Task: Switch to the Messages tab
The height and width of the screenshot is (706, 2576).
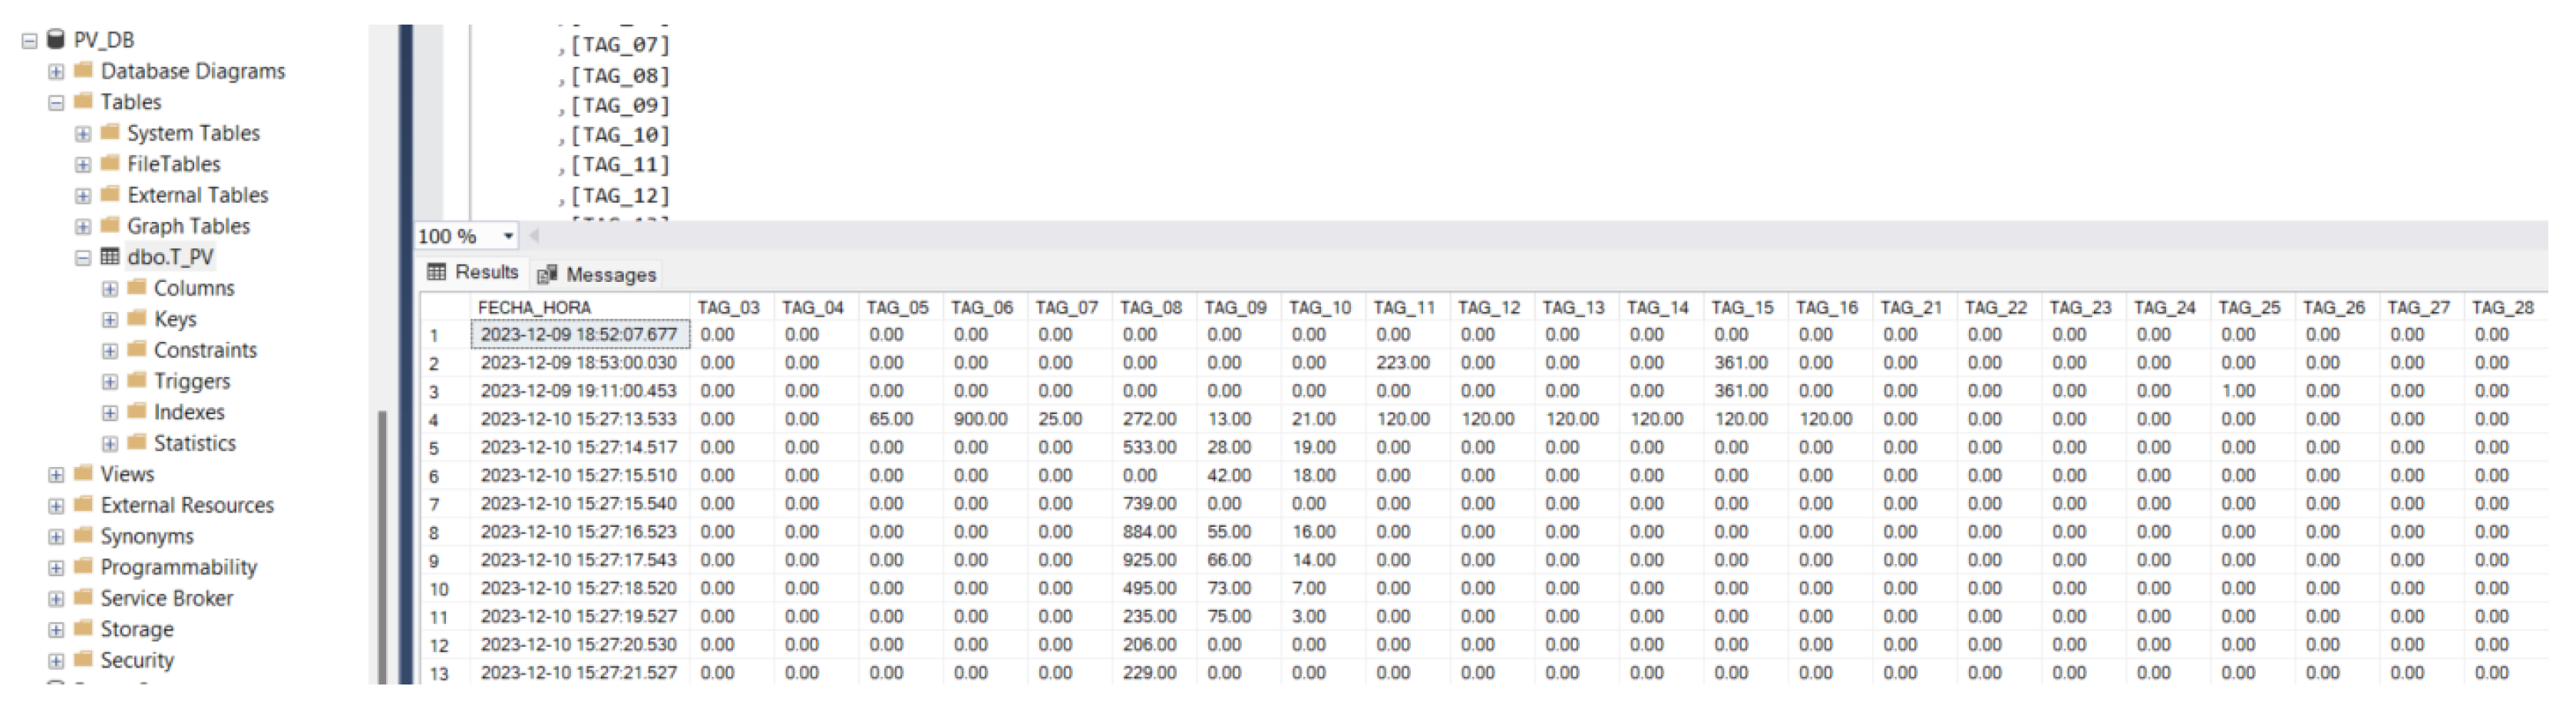Action: (610, 274)
